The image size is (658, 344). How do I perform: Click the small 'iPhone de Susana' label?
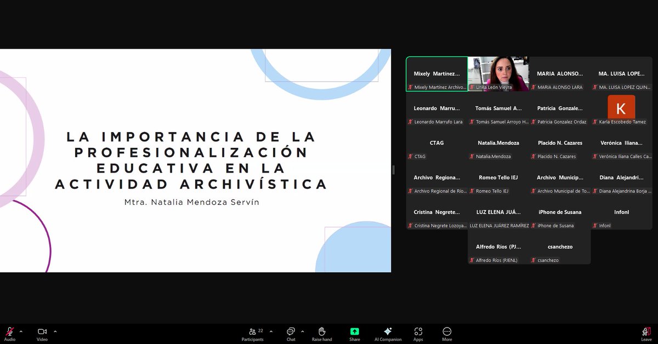555,225
